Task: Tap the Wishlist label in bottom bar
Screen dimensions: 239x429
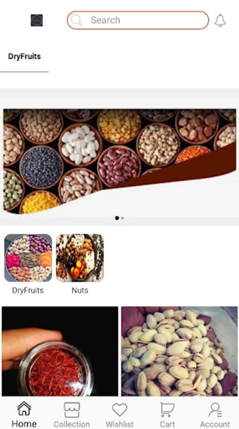Action: coord(120,424)
